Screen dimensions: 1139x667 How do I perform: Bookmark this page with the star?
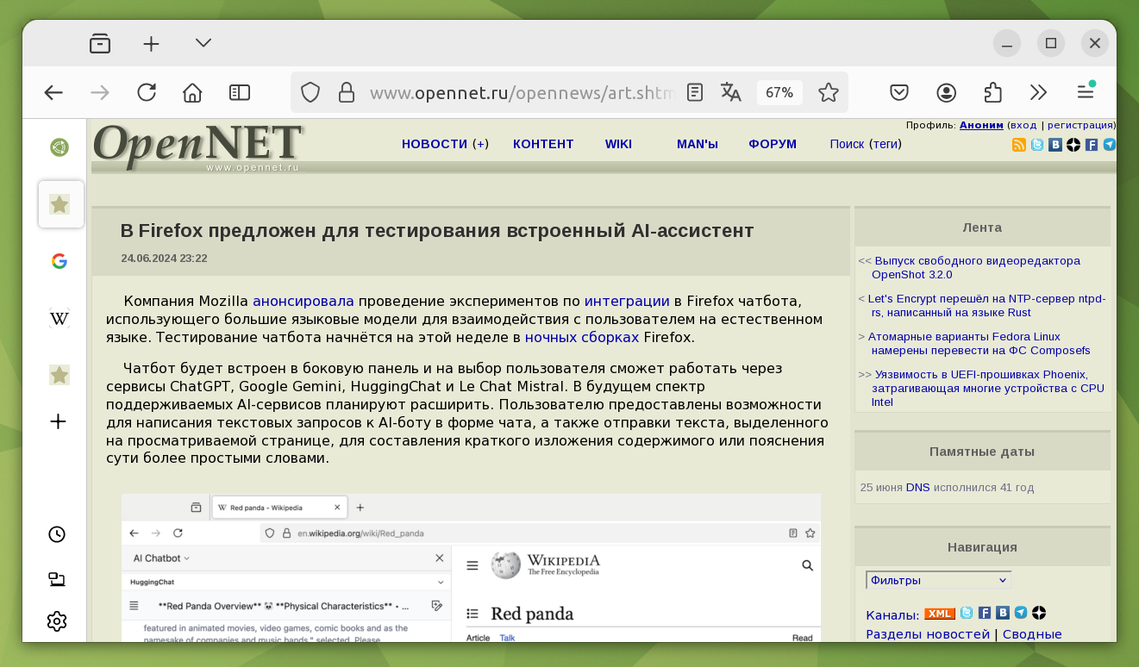[x=829, y=92]
